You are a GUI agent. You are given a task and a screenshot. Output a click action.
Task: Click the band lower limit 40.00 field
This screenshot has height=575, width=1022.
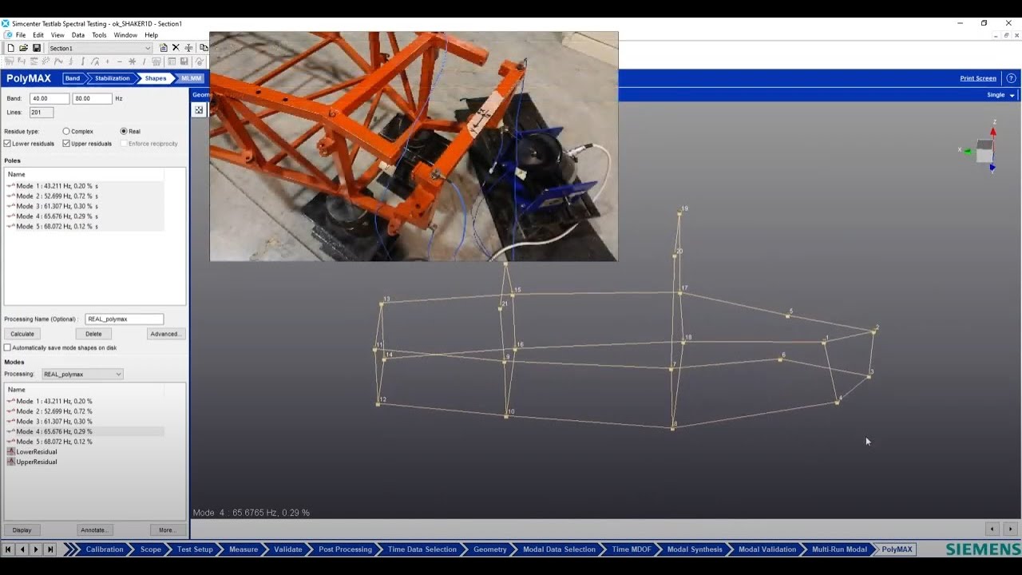[50, 98]
